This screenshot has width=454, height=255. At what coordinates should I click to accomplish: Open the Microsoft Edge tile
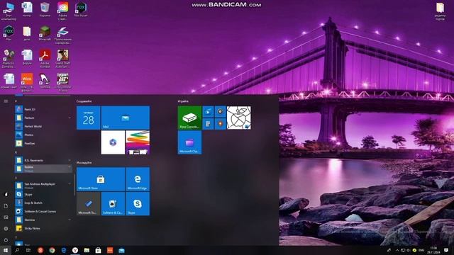[138, 179]
